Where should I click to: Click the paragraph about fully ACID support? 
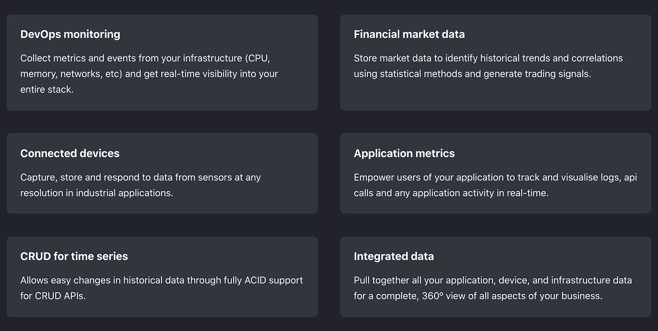point(161,288)
